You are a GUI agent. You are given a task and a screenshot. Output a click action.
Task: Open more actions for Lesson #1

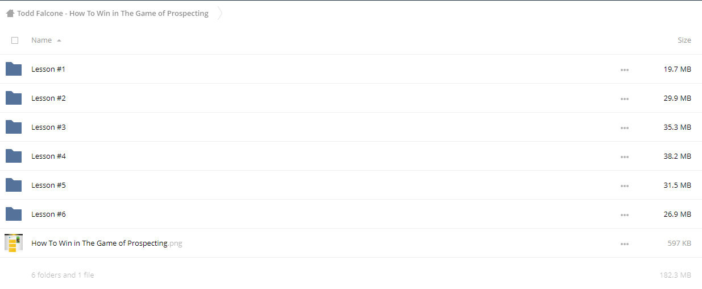pyautogui.click(x=625, y=69)
